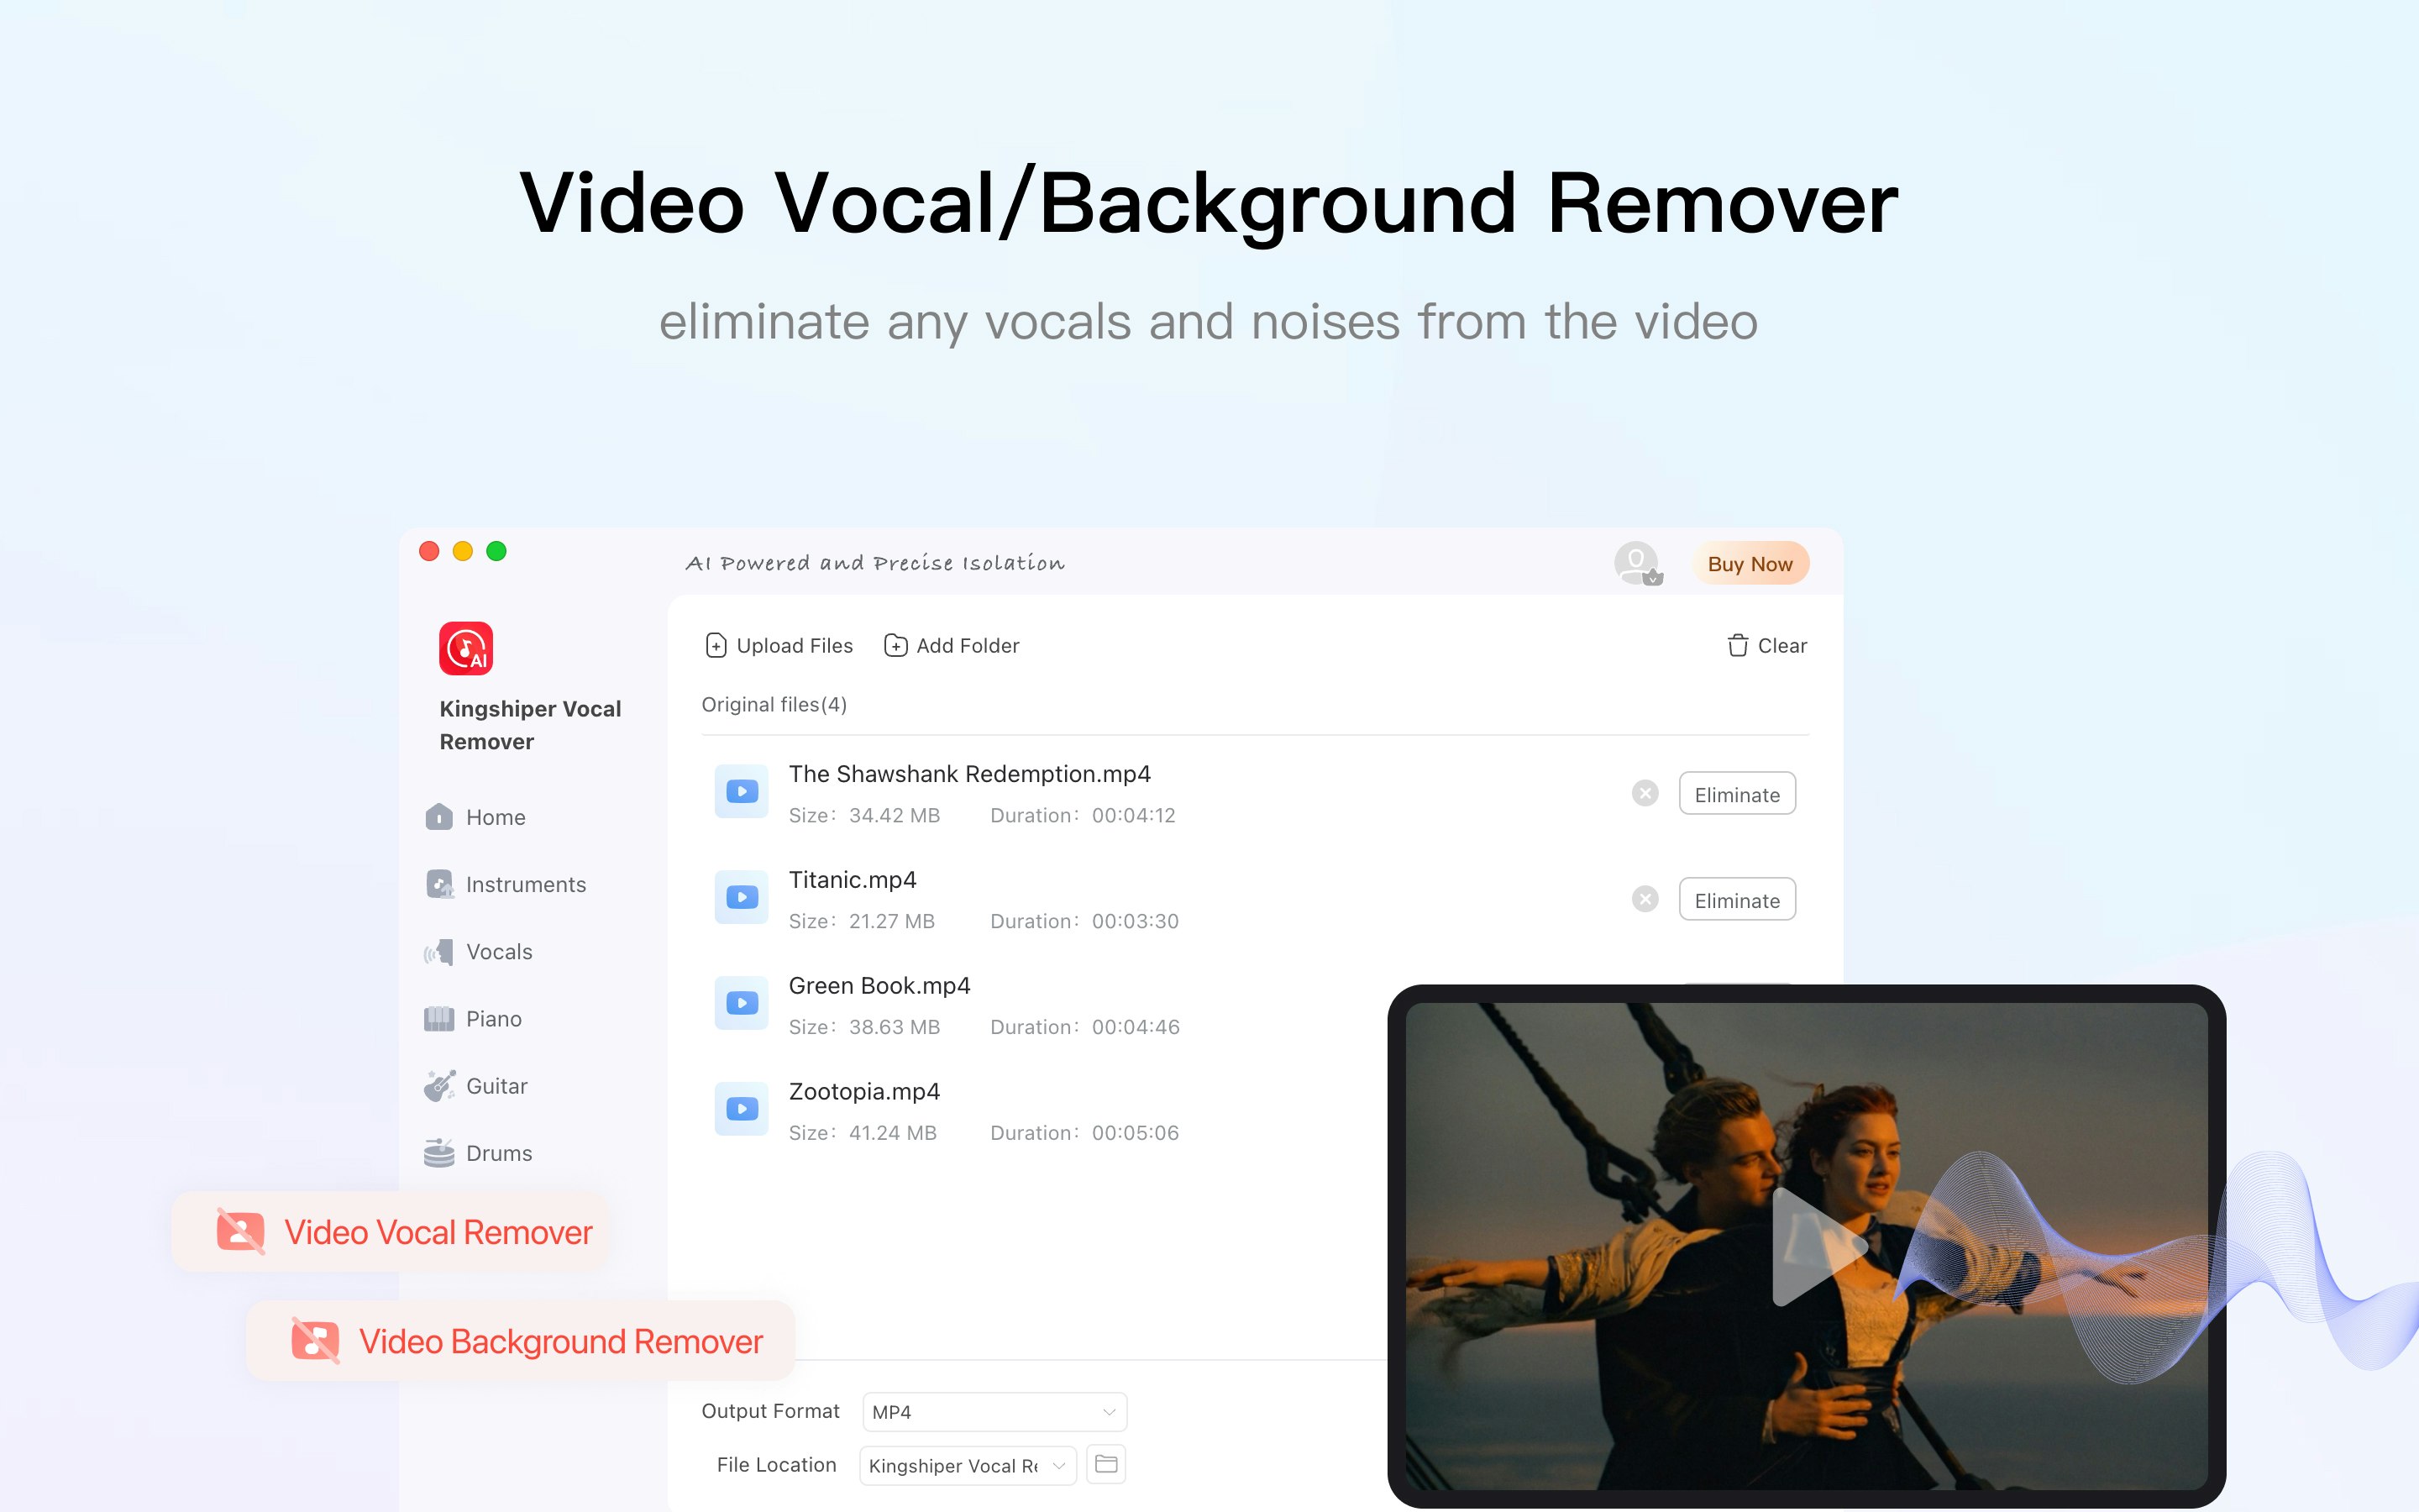Select the Vocals sidebar icon
Viewport: 2419px width, 1512px height.
pos(438,951)
